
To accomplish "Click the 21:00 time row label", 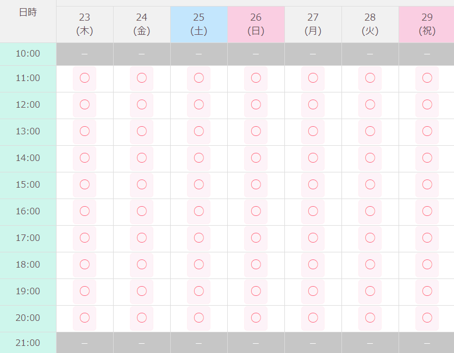I will point(28,343).
